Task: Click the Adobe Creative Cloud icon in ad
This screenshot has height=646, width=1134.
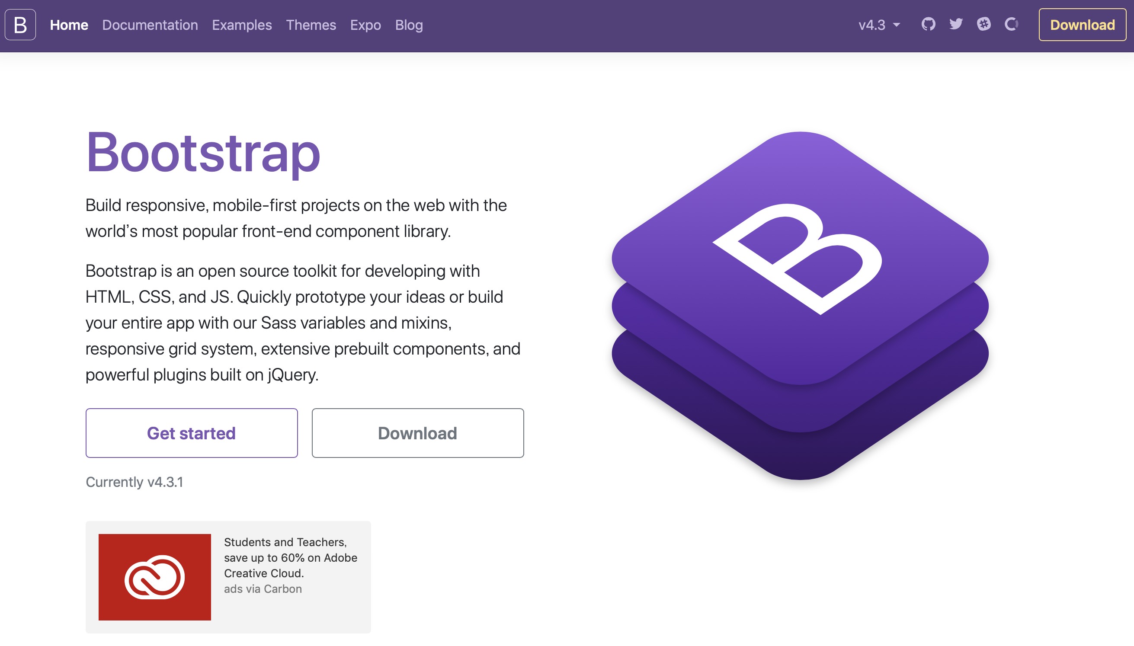Action: click(154, 575)
